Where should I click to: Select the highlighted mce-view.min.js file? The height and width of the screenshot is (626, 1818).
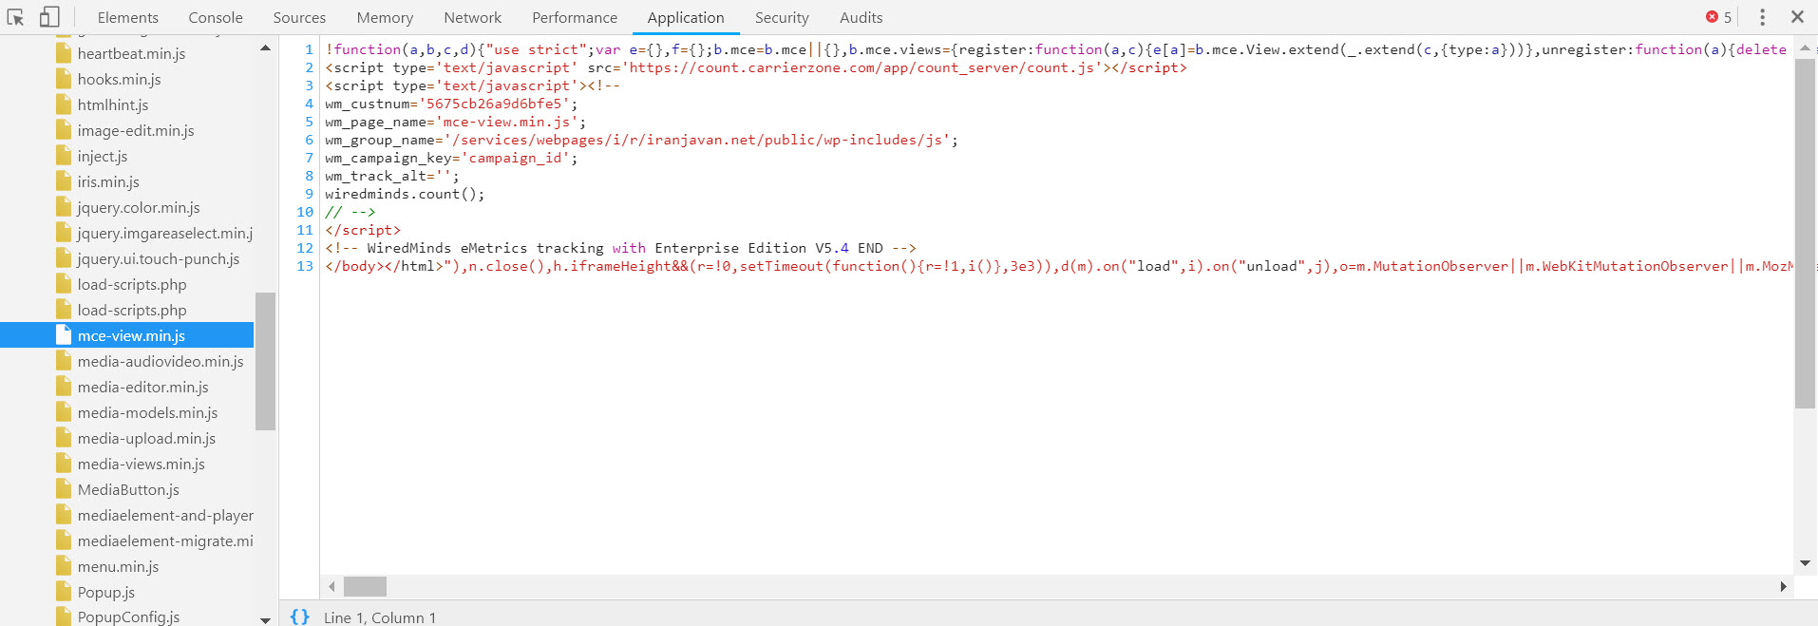coord(127,335)
